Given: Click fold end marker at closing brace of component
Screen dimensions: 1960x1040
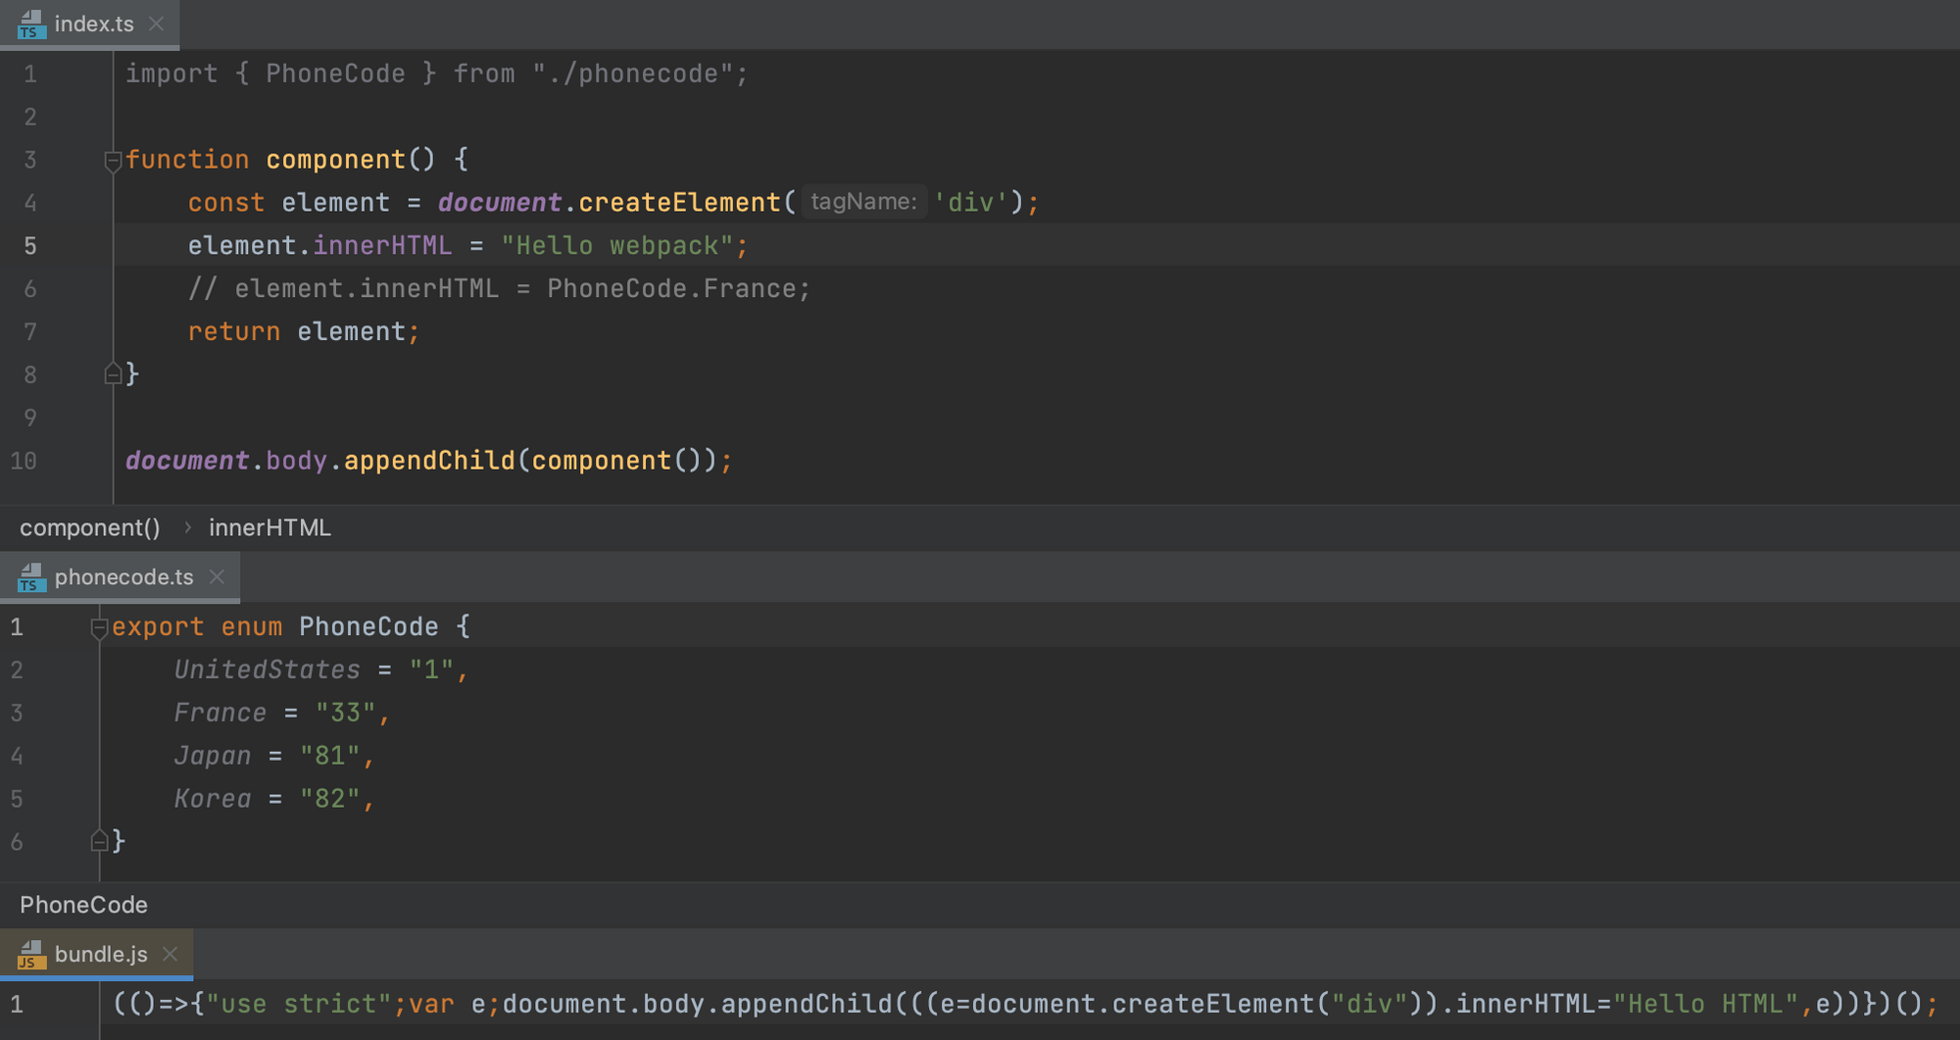Looking at the screenshot, I should (x=113, y=373).
